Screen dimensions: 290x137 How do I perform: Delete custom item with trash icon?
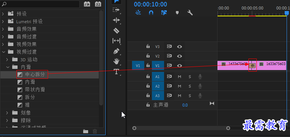95,131
